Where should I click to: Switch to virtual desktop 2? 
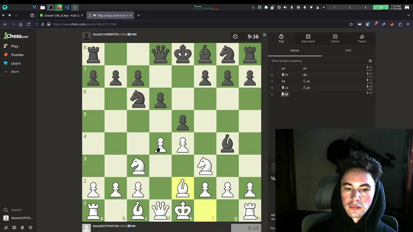point(350,7)
